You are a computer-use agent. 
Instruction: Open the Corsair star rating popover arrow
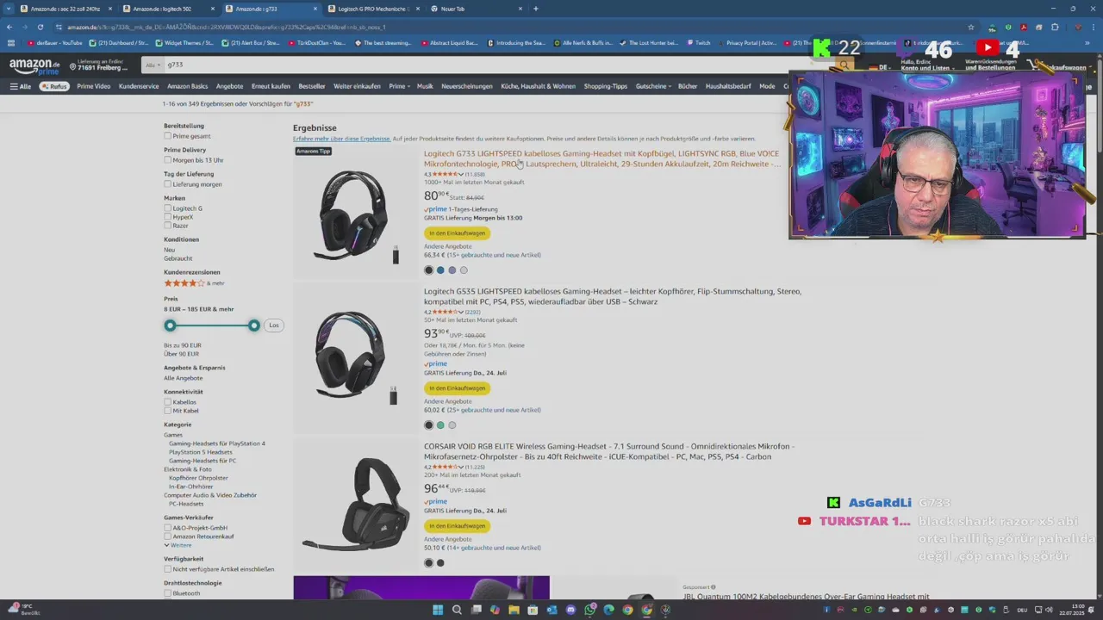(x=461, y=468)
